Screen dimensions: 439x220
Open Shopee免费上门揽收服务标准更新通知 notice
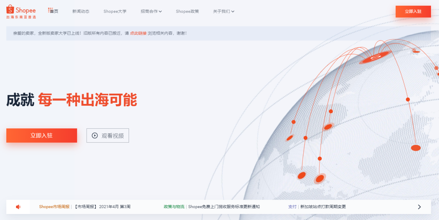[x=224, y=207]
